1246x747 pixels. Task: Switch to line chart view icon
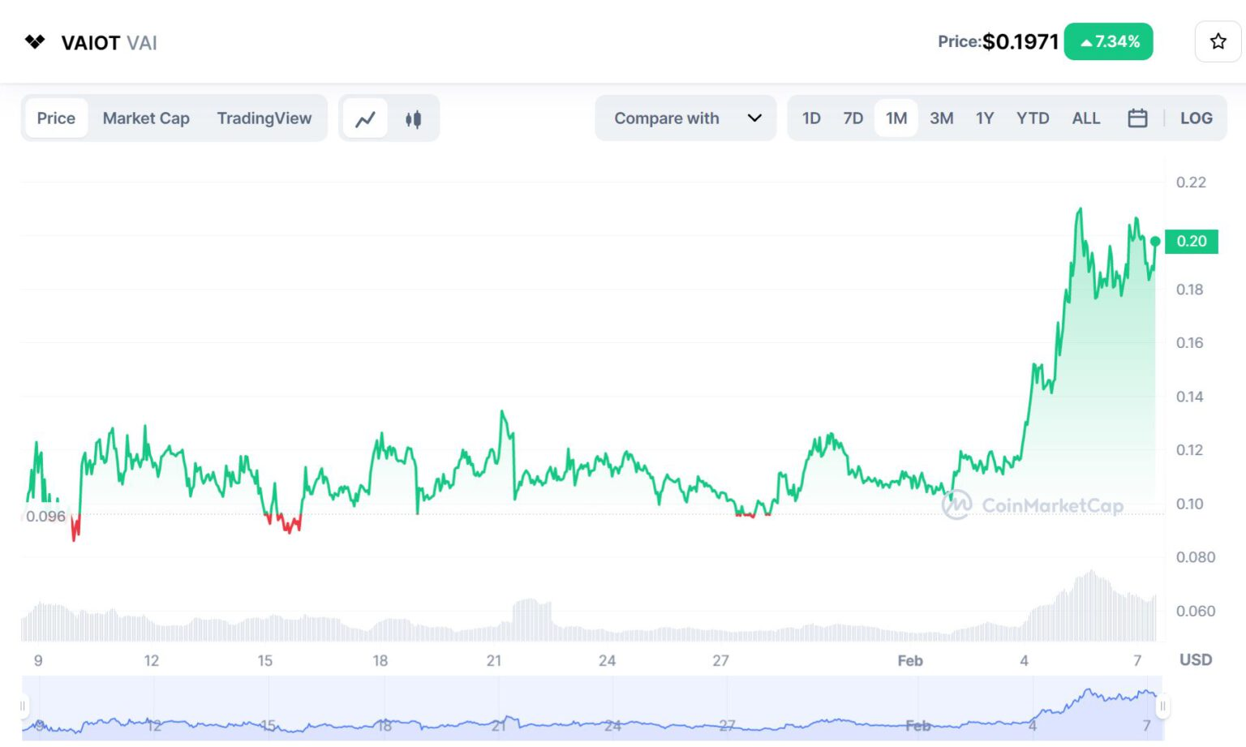[365, 118]
